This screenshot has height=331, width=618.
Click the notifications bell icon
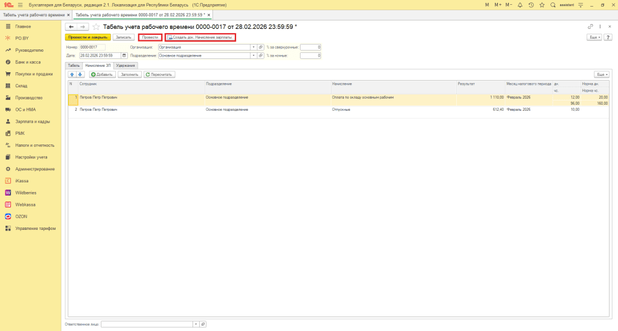click(520, 5)
